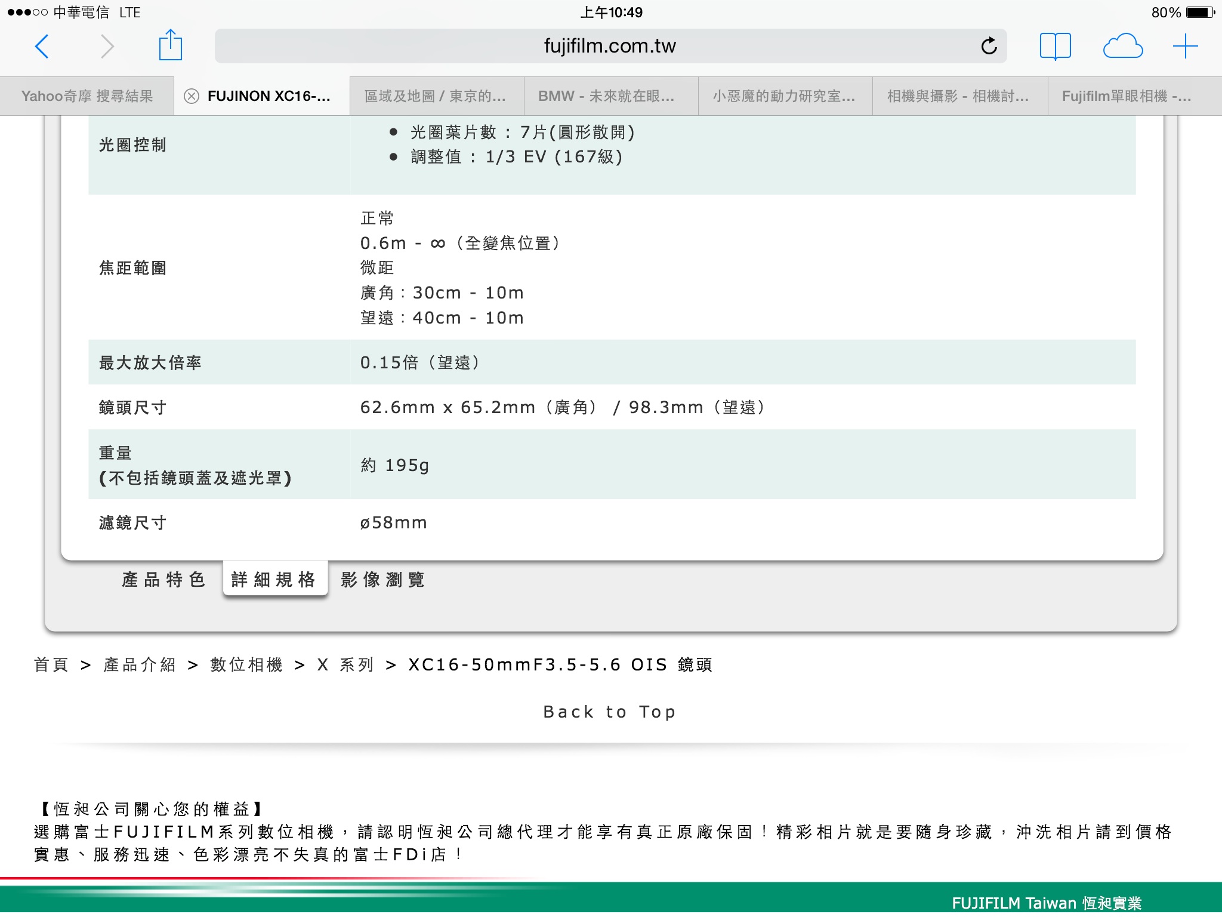Open the share sheet icon
This screenshot has width=1222, height=917.
pos(170,45)
